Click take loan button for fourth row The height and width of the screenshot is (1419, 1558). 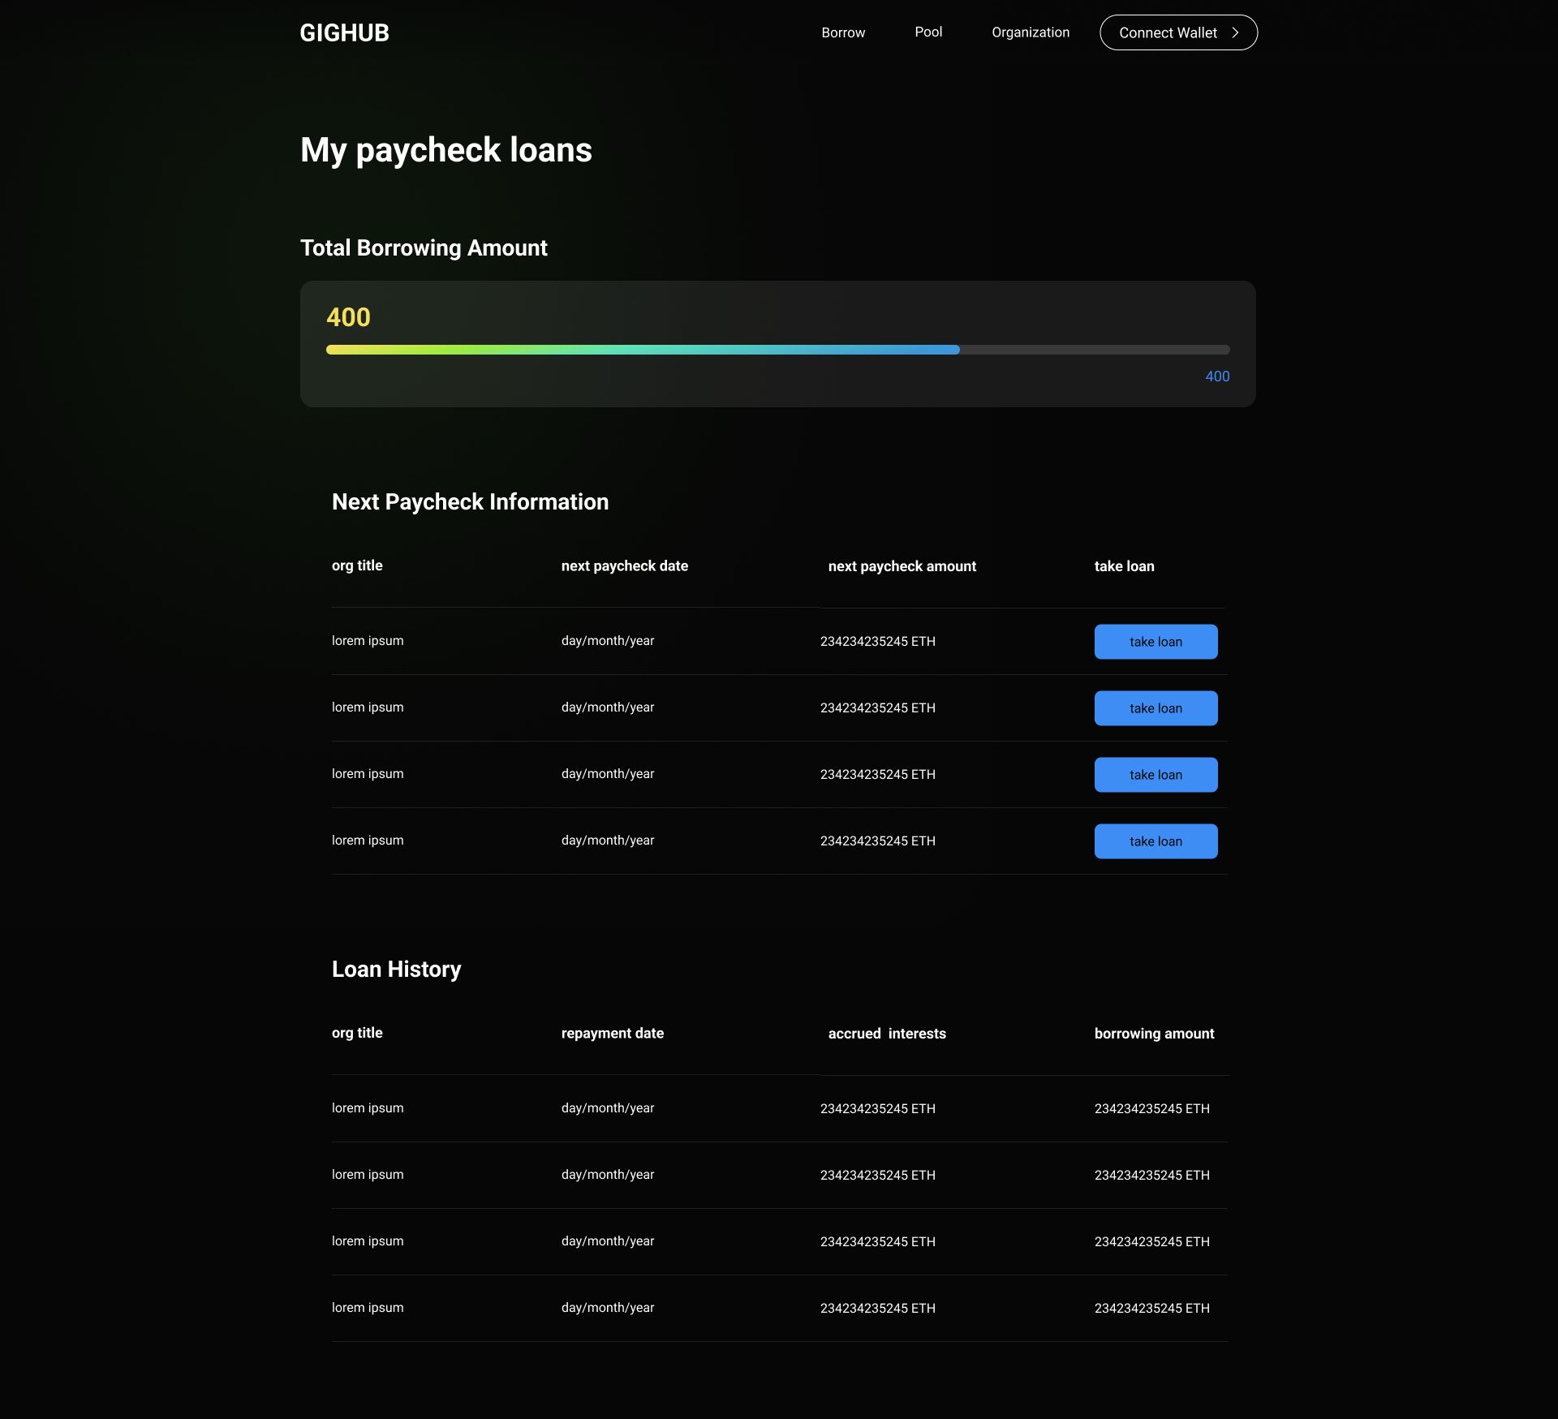(1155, 840)
